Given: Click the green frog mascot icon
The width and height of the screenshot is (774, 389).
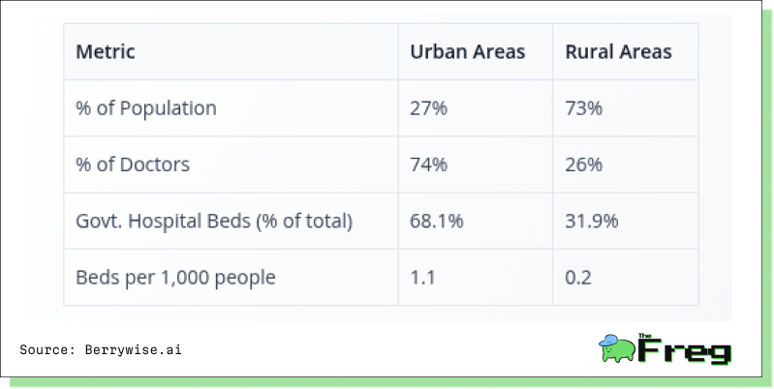Looking at the screenshot, I should [617, 348].
